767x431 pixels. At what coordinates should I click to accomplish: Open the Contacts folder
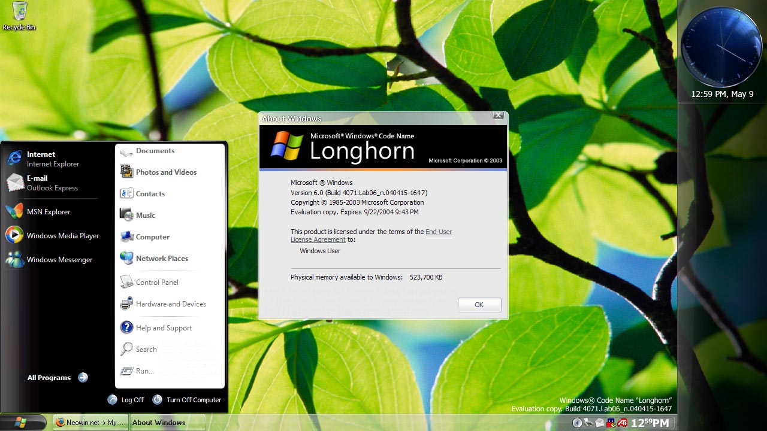click(150, 193)
